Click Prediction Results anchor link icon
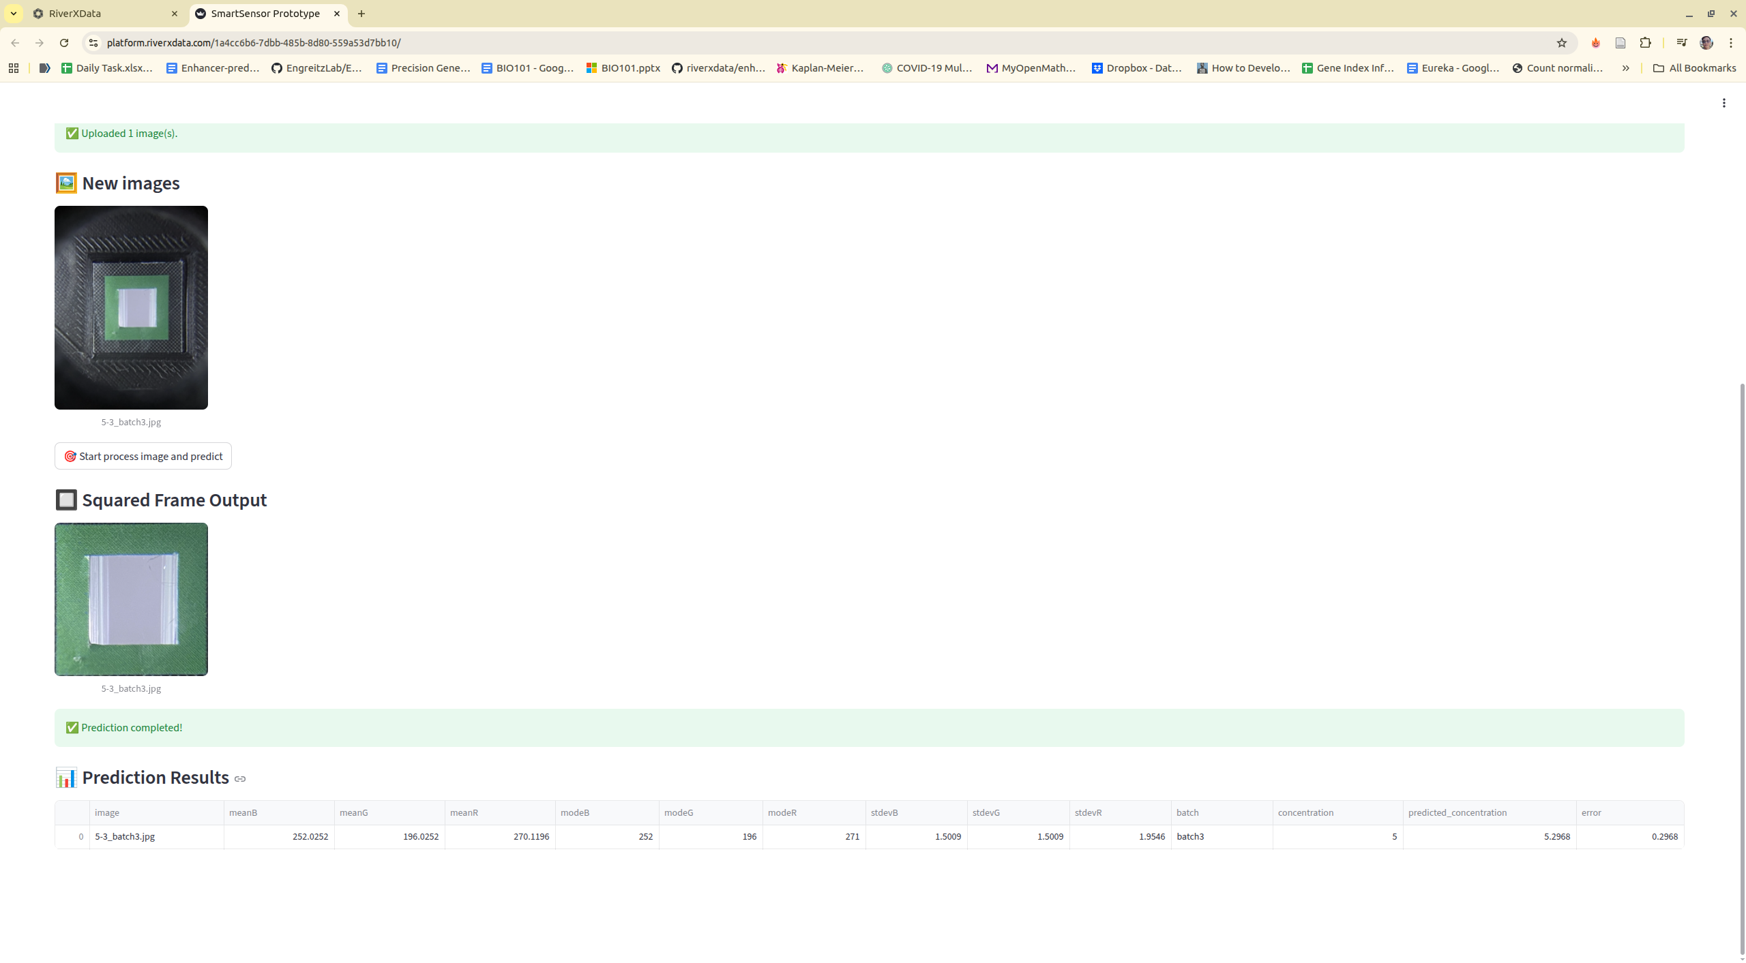This screenshot has height=963, width=1746. [x=240, y=778]
